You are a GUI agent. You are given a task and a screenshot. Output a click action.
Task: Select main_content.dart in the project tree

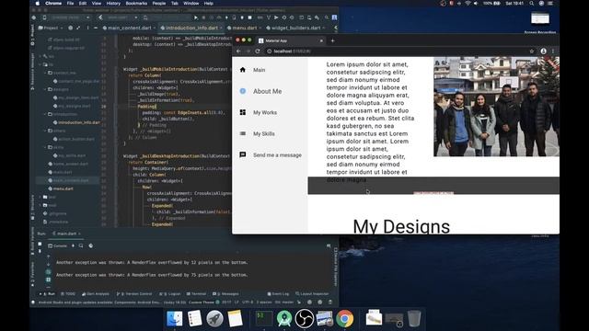point(68,180)
